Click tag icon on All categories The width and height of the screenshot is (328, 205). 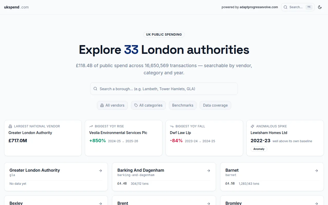pyautogui.click(x=136, y=105)
